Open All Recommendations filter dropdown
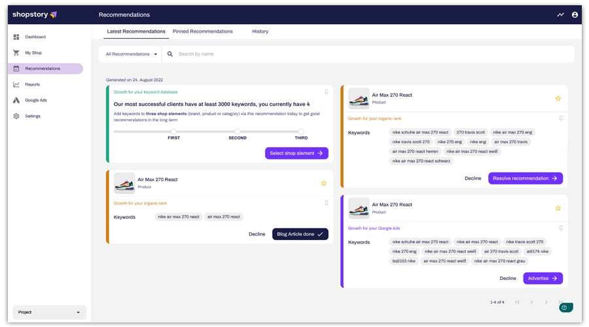Viewport: 589px width, 327px height. point(131,54)
